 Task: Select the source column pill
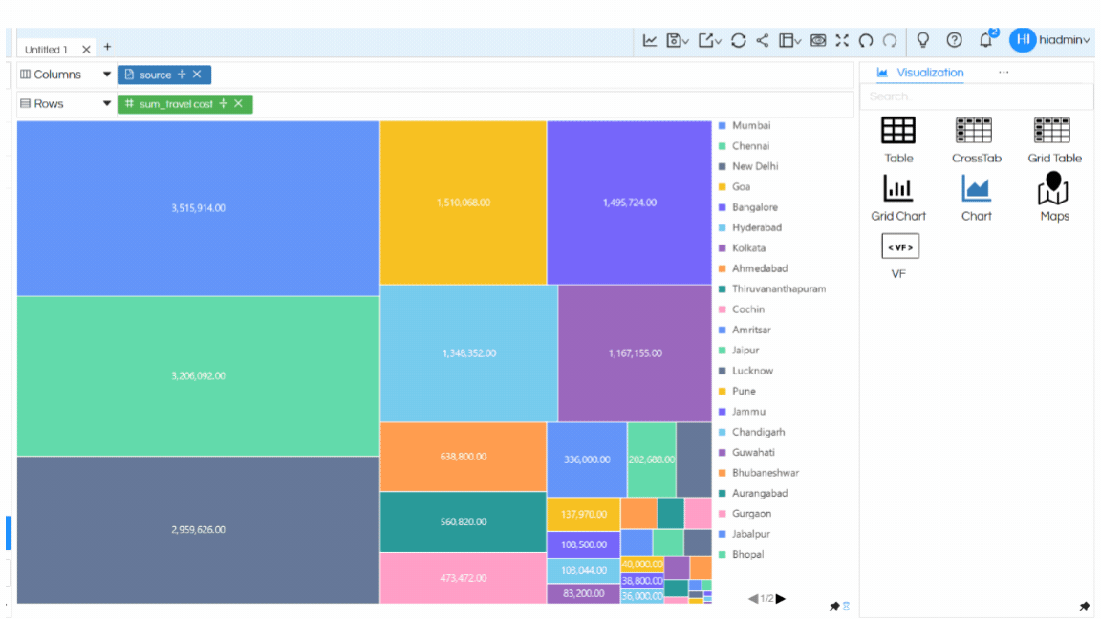point(164,75)
